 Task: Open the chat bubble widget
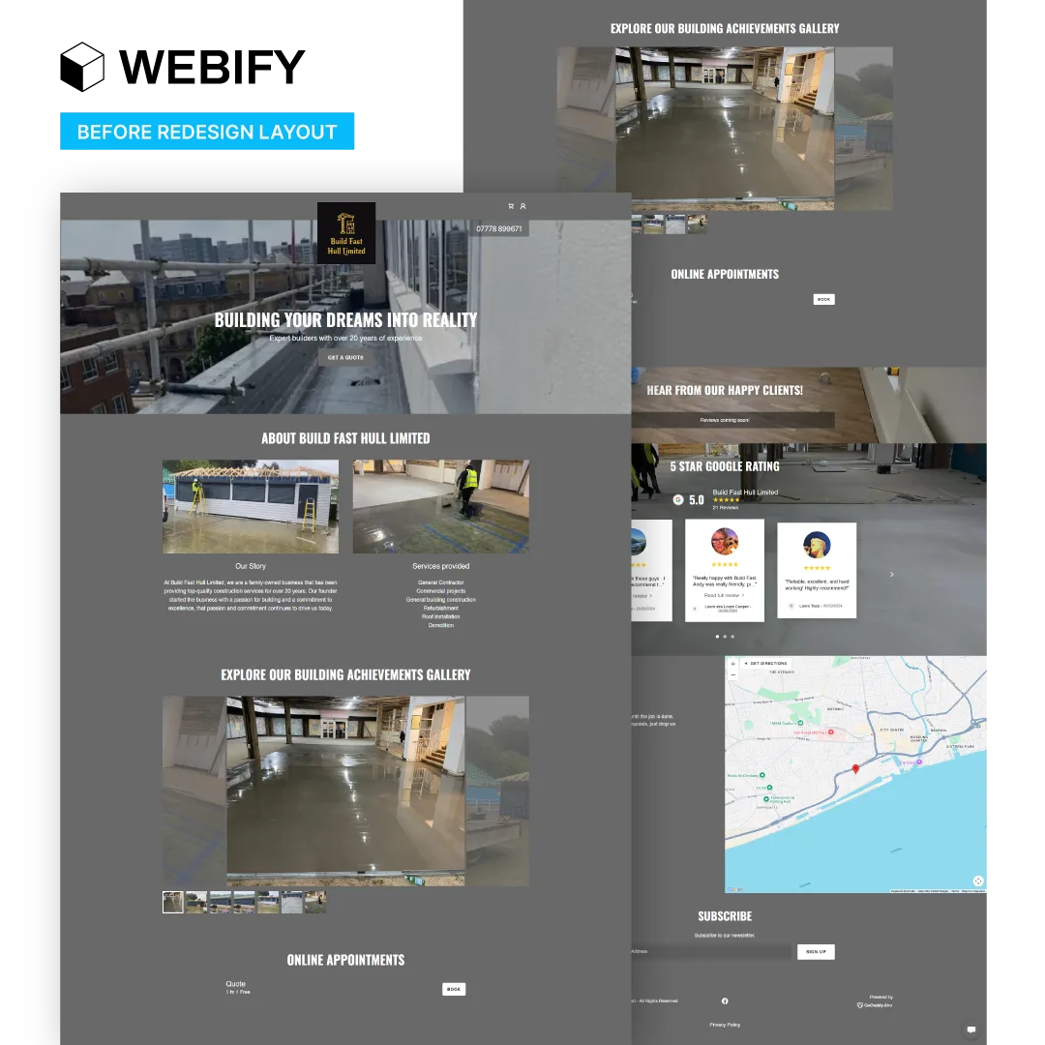coord(971,1030)
